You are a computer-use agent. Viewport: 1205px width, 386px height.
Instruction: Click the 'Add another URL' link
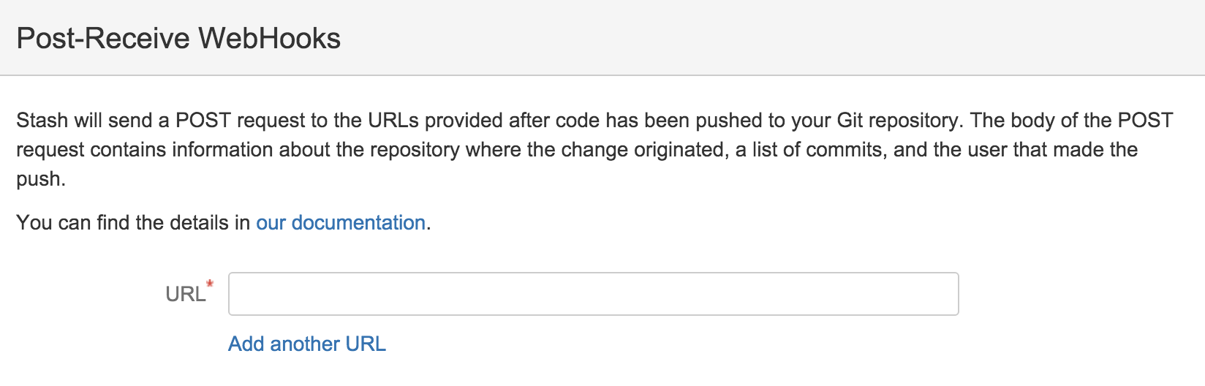pos(307,344)
